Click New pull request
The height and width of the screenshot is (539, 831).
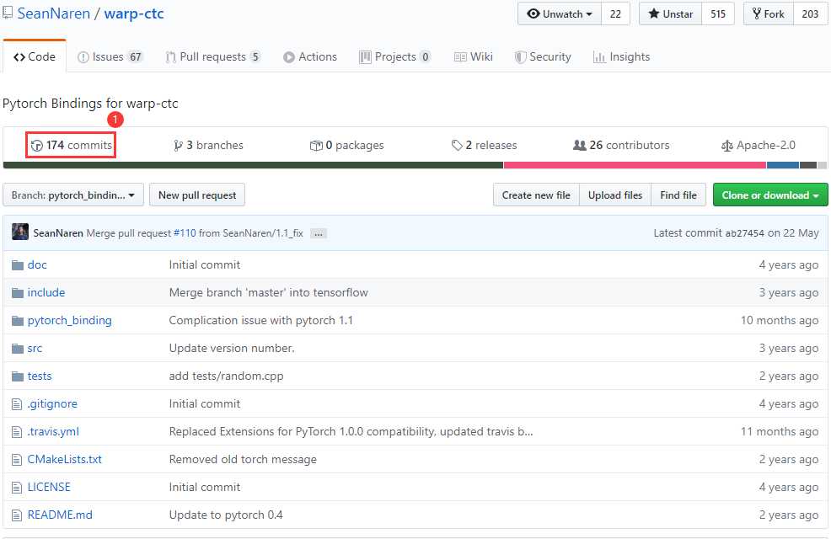tap(197, 195)
